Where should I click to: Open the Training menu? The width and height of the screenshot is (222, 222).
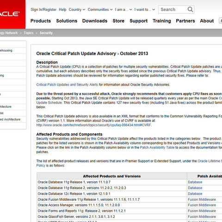[x=162, y=21]
